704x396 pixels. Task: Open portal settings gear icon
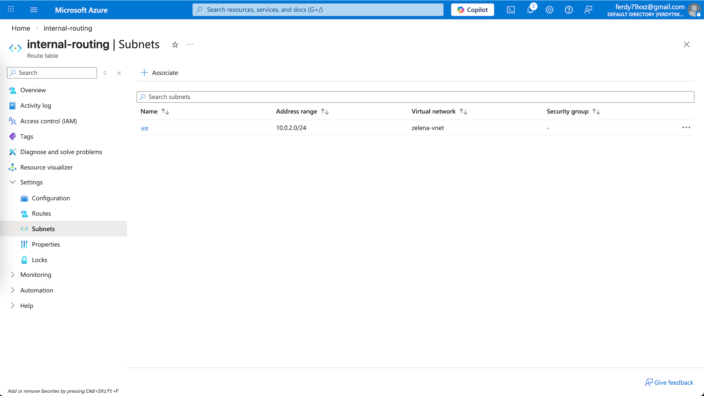(x=549, y=10)
